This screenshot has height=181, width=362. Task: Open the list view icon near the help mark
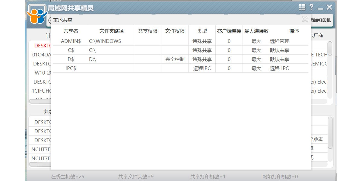(x=302, y=7)
